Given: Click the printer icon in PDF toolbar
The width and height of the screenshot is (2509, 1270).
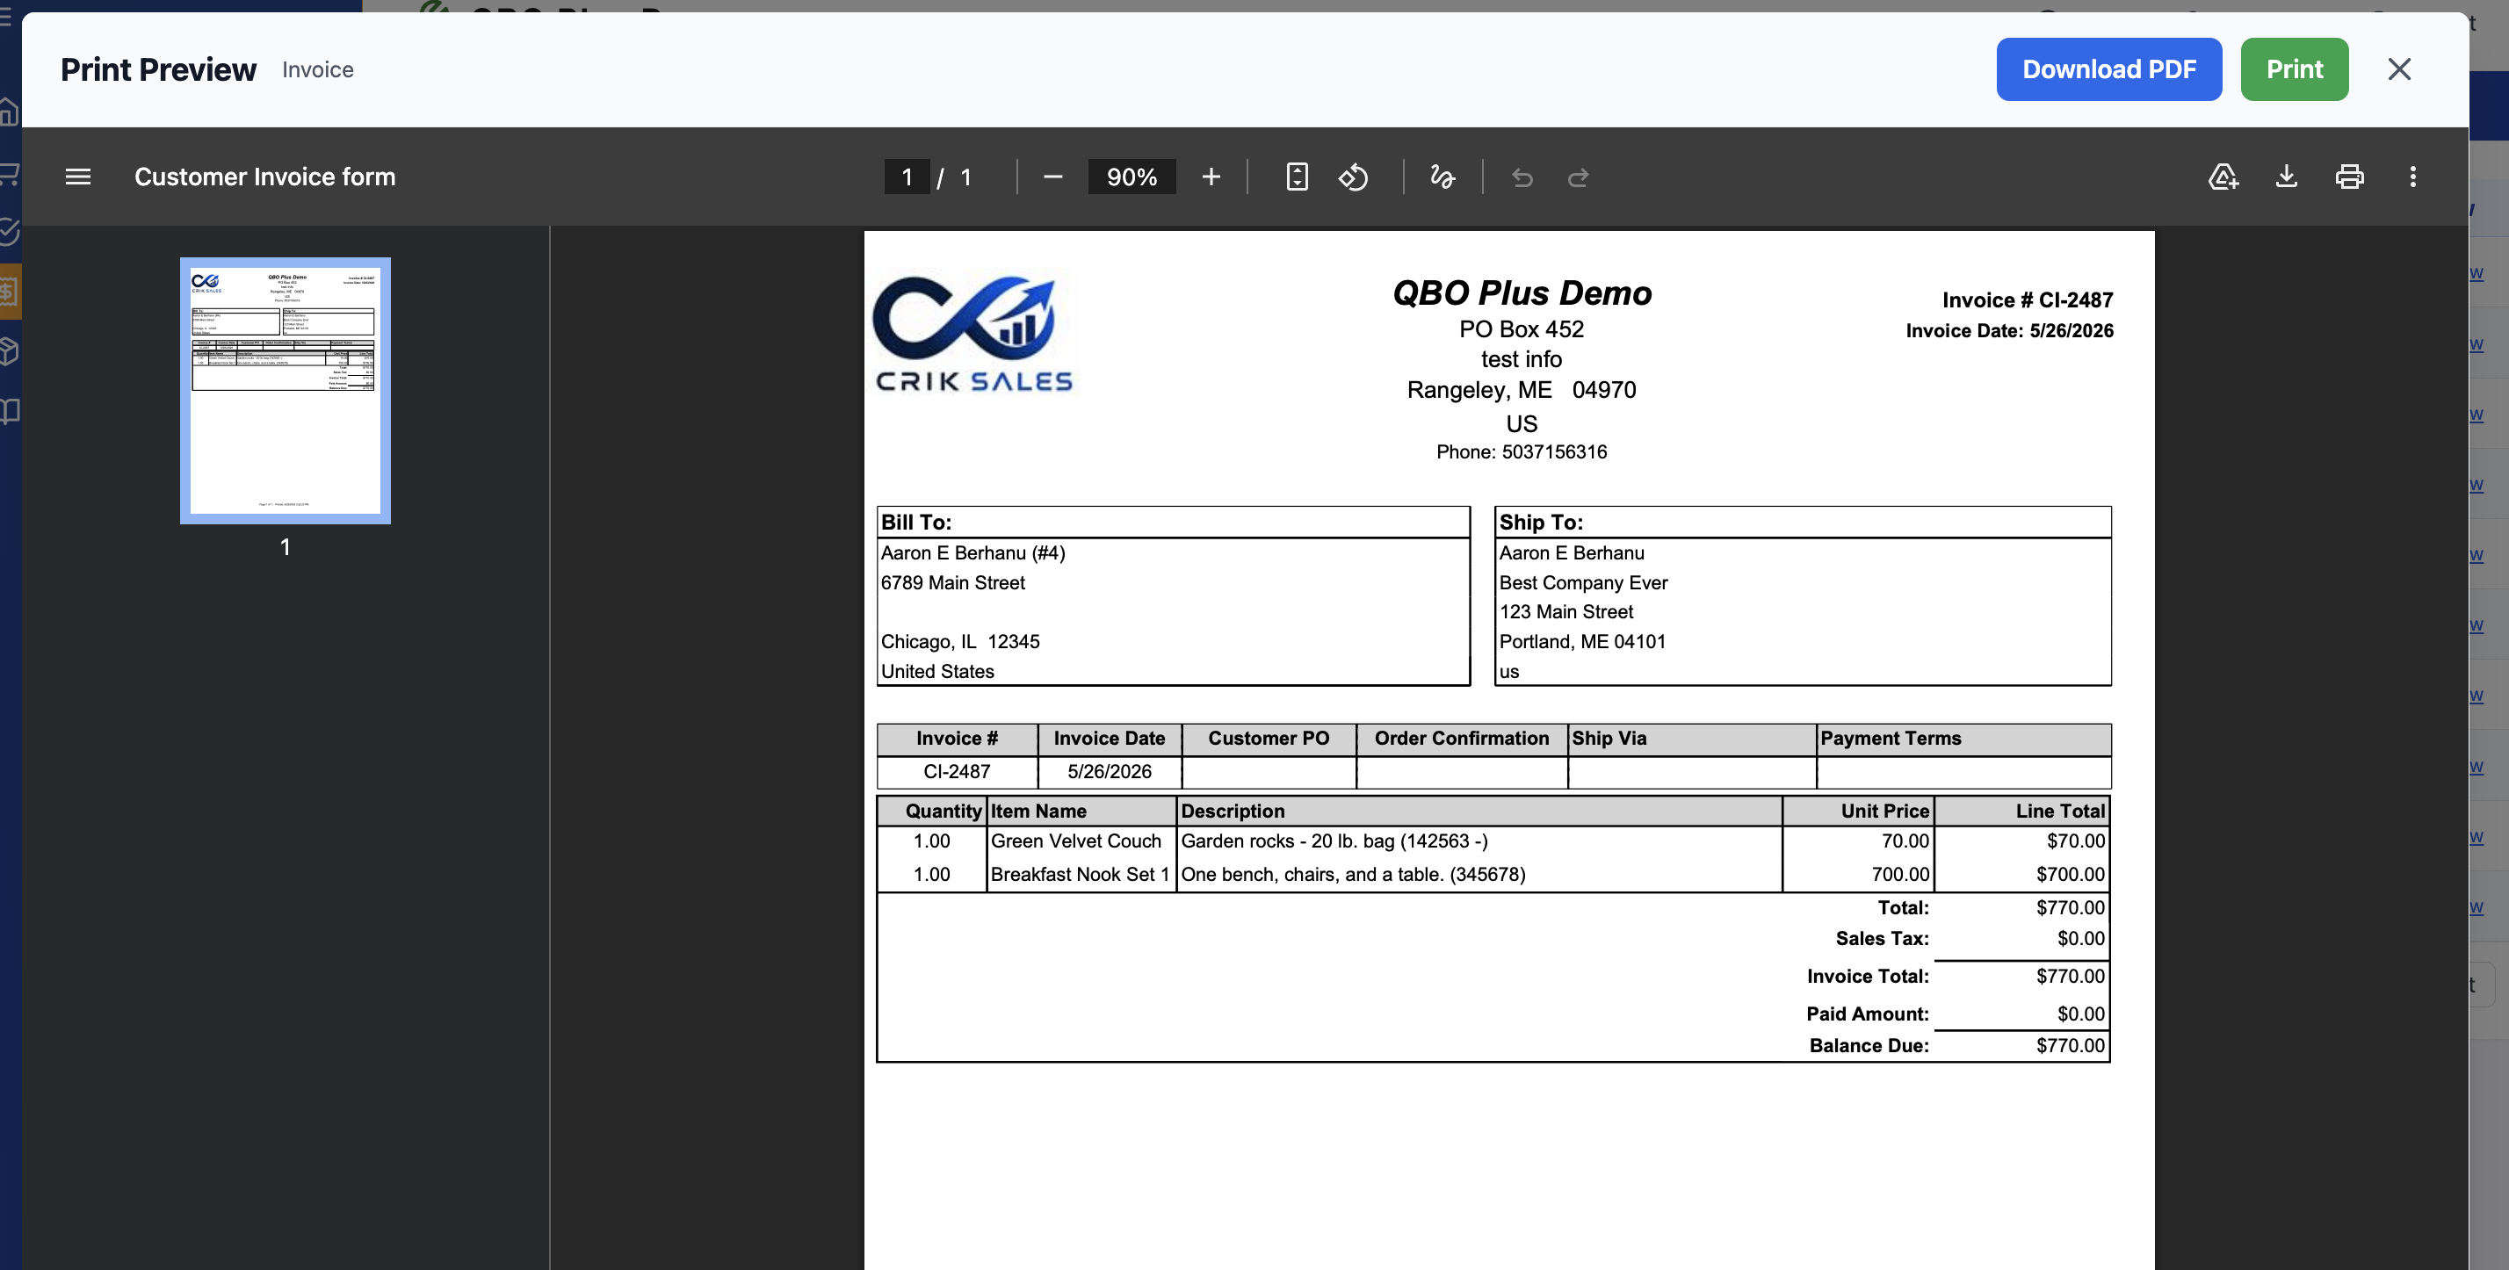Looking at the screenshot, I should [x=2349, y=177].
